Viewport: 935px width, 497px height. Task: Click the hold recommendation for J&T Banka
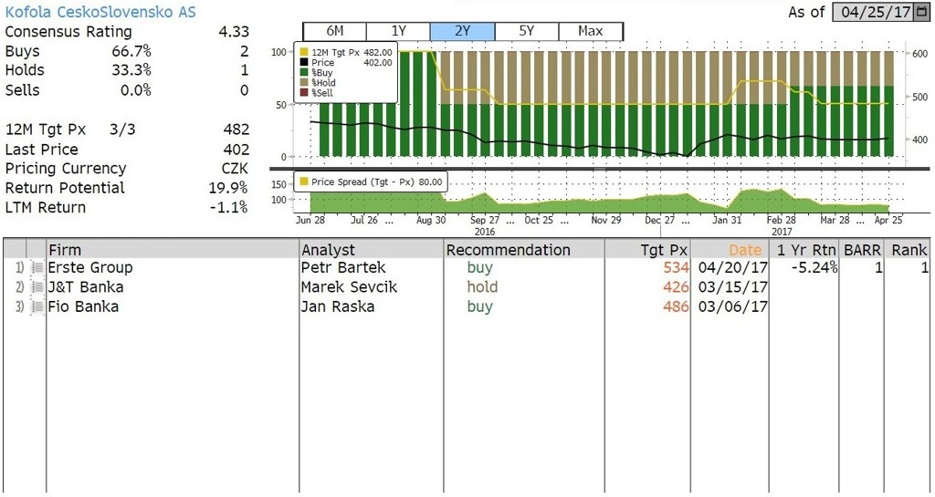point(482,287)
